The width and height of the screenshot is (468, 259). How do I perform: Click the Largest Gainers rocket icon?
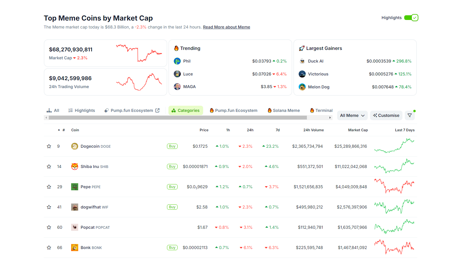[x=302, y=48]
